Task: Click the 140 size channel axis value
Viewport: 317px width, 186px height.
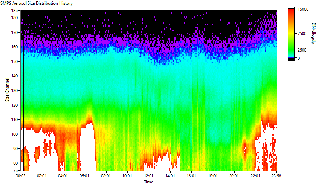Action: click(x=14, y=76)
